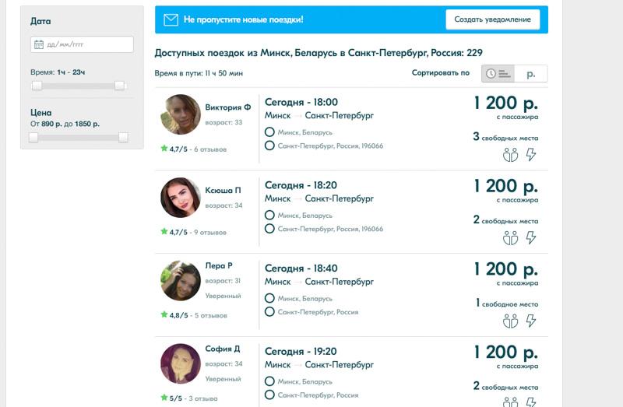Click the lightning icon on Лера Р ride

[x=531, y=321]
